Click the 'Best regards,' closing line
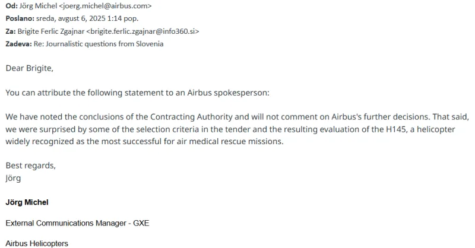This screenshot has width=475, height=248. coord(31,166)
